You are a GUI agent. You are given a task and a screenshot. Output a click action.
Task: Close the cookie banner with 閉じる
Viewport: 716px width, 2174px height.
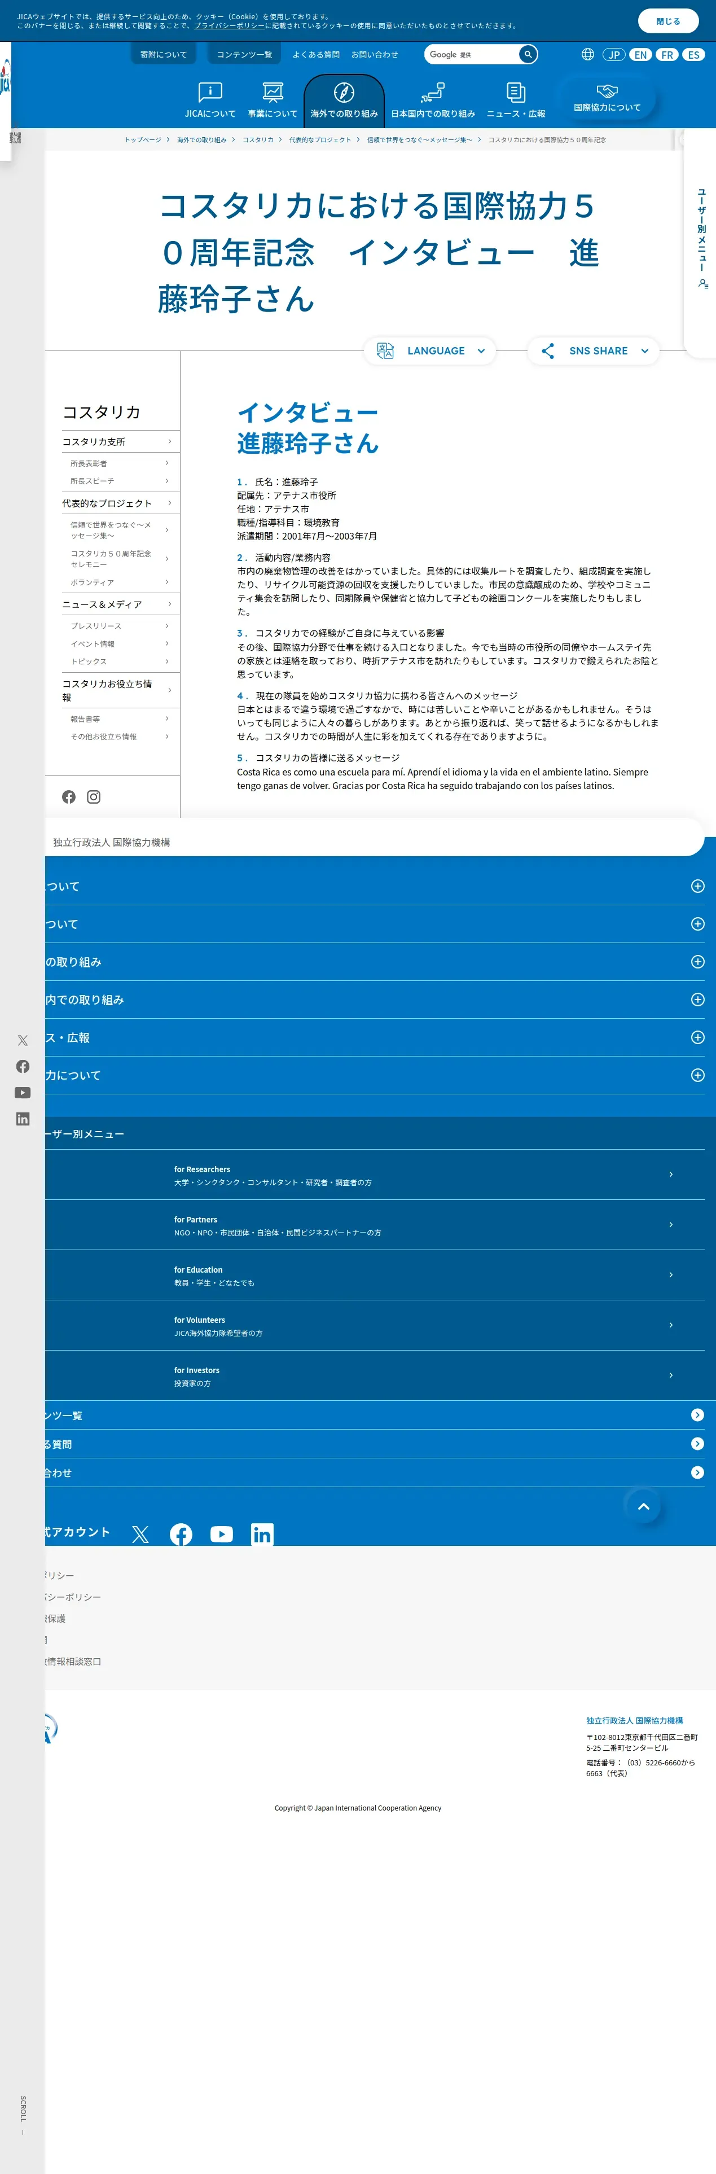point(667,21)
